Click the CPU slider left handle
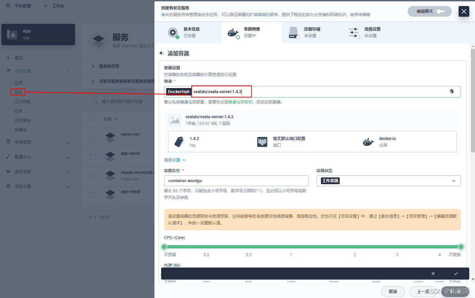 click(164, 247)
